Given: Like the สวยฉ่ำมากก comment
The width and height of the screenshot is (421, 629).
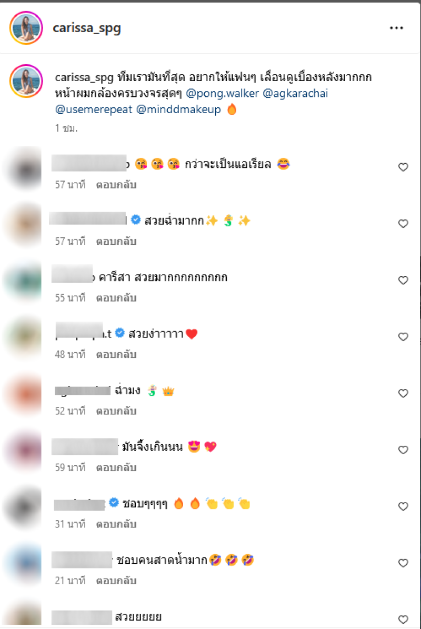Looking at the screenshot, I should 403,224.
